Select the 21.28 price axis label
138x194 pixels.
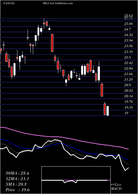coord(129,79)
